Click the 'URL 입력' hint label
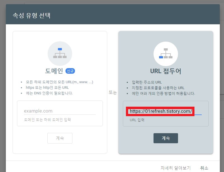224x172 pixels. (x=137, y=120)
